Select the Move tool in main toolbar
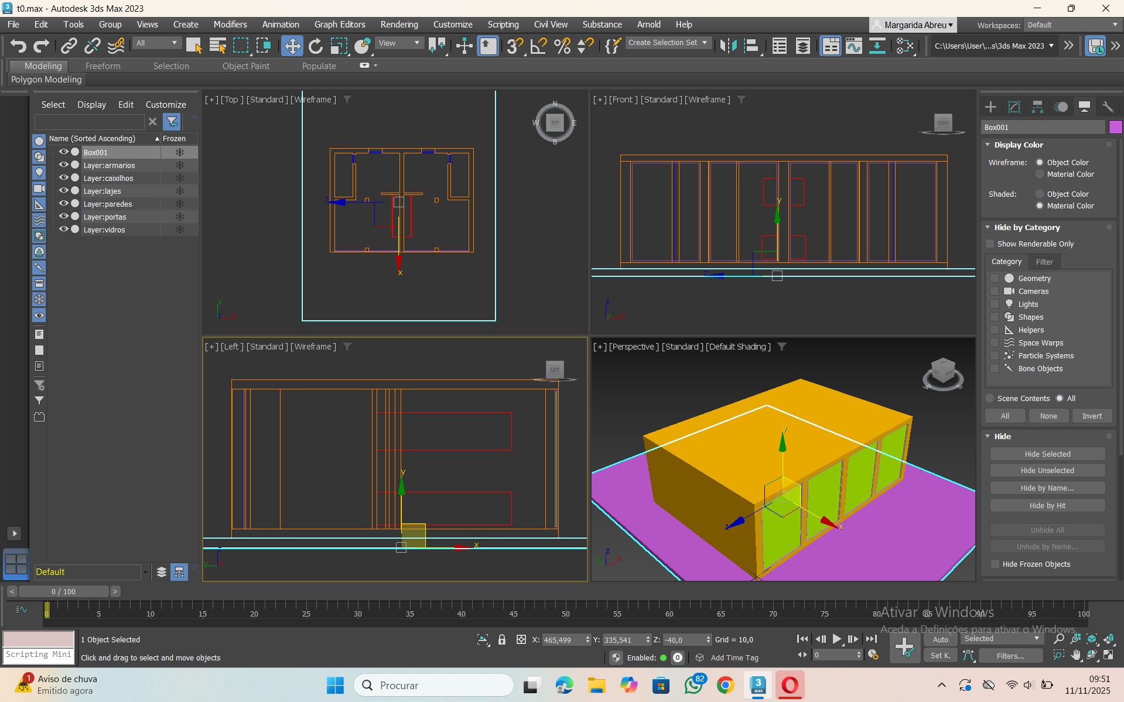 point(292,46)
